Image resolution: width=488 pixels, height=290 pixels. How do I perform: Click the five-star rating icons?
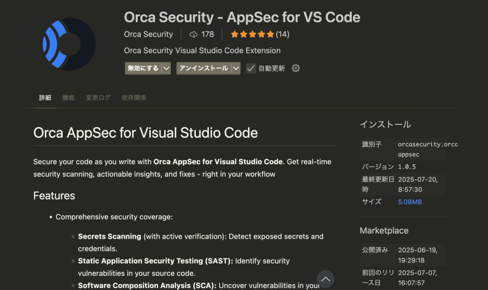coord(252,35)
